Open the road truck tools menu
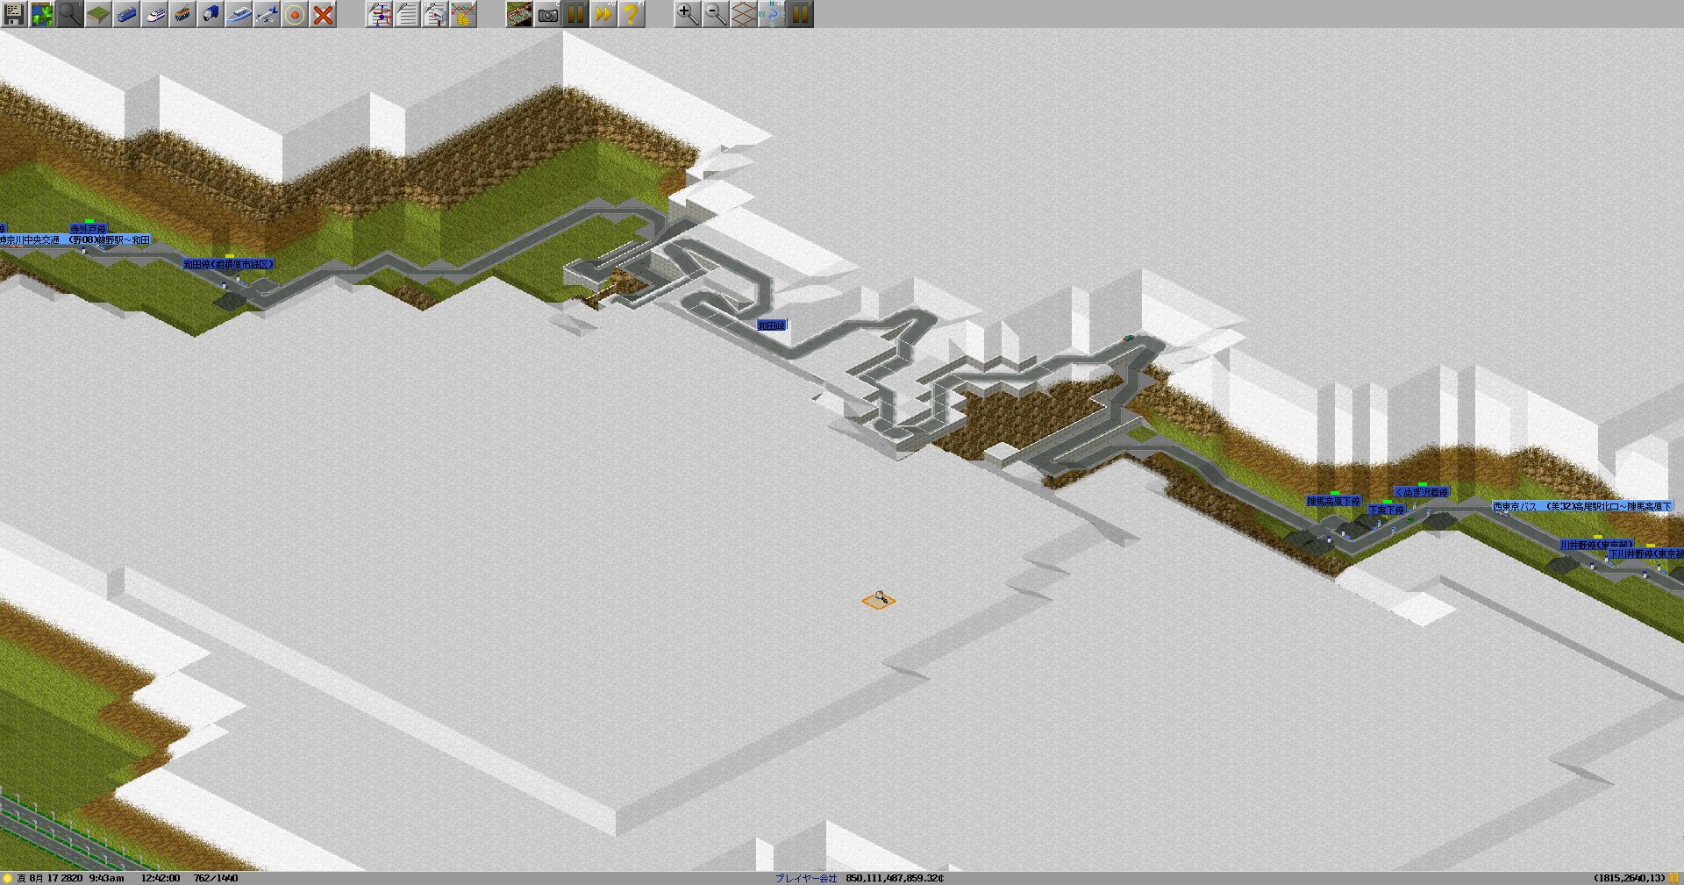The width and height of the screenshot is (1684, 885). point(210,14)
